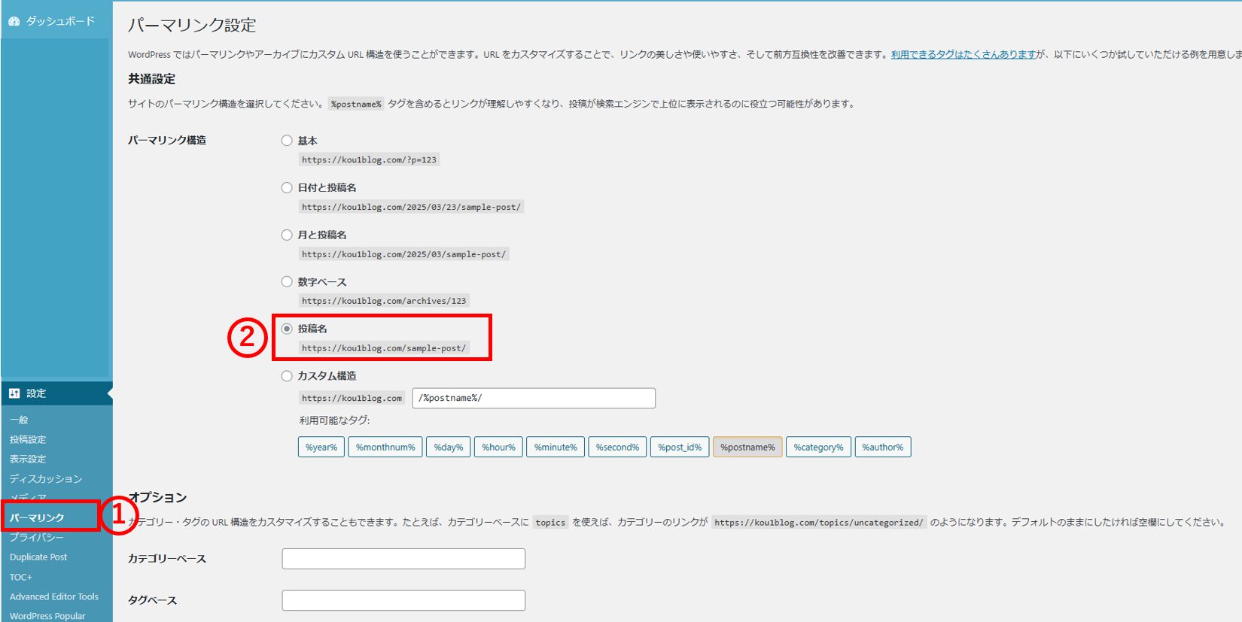1242x622 pixels.
Task: Click the Dashboard gauge icon
Action: tap(14, 22)
